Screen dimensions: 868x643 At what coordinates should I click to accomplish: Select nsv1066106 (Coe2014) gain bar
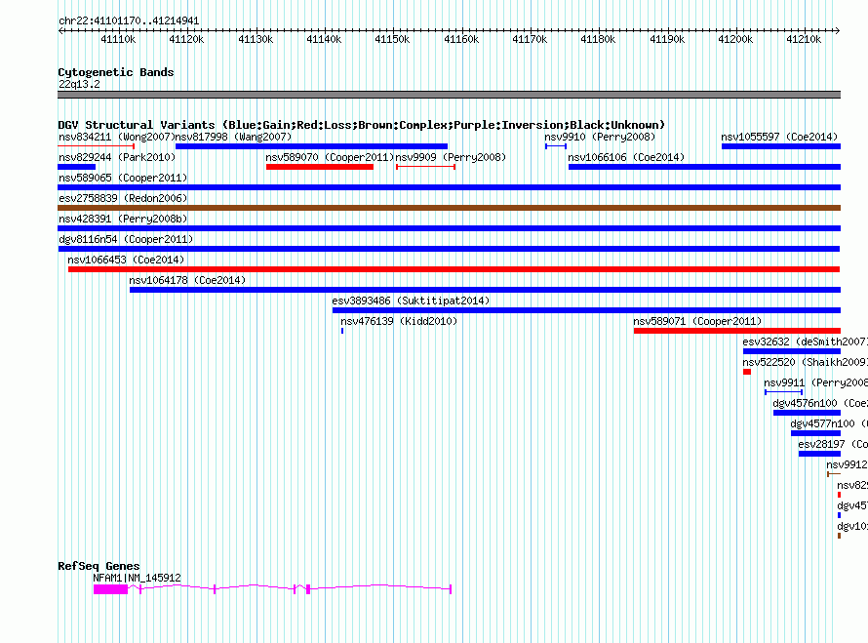pyautogui.click(x=705, y=167)
